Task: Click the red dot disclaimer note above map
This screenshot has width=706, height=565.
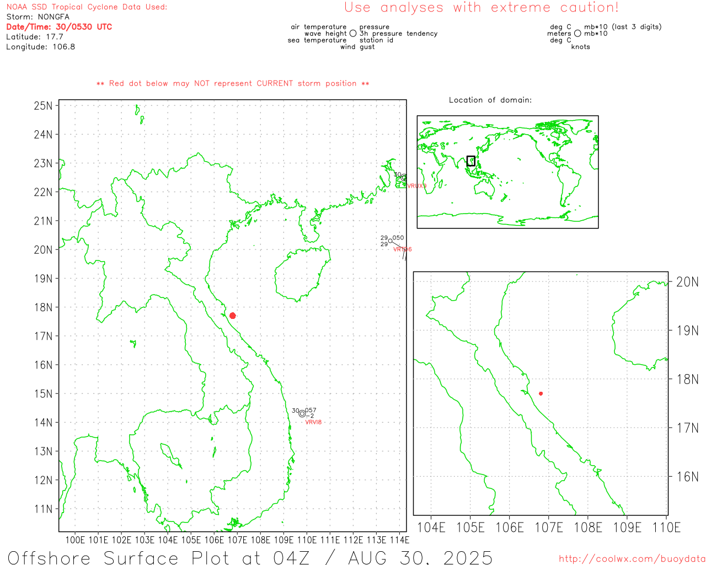Action: (233, 83)
